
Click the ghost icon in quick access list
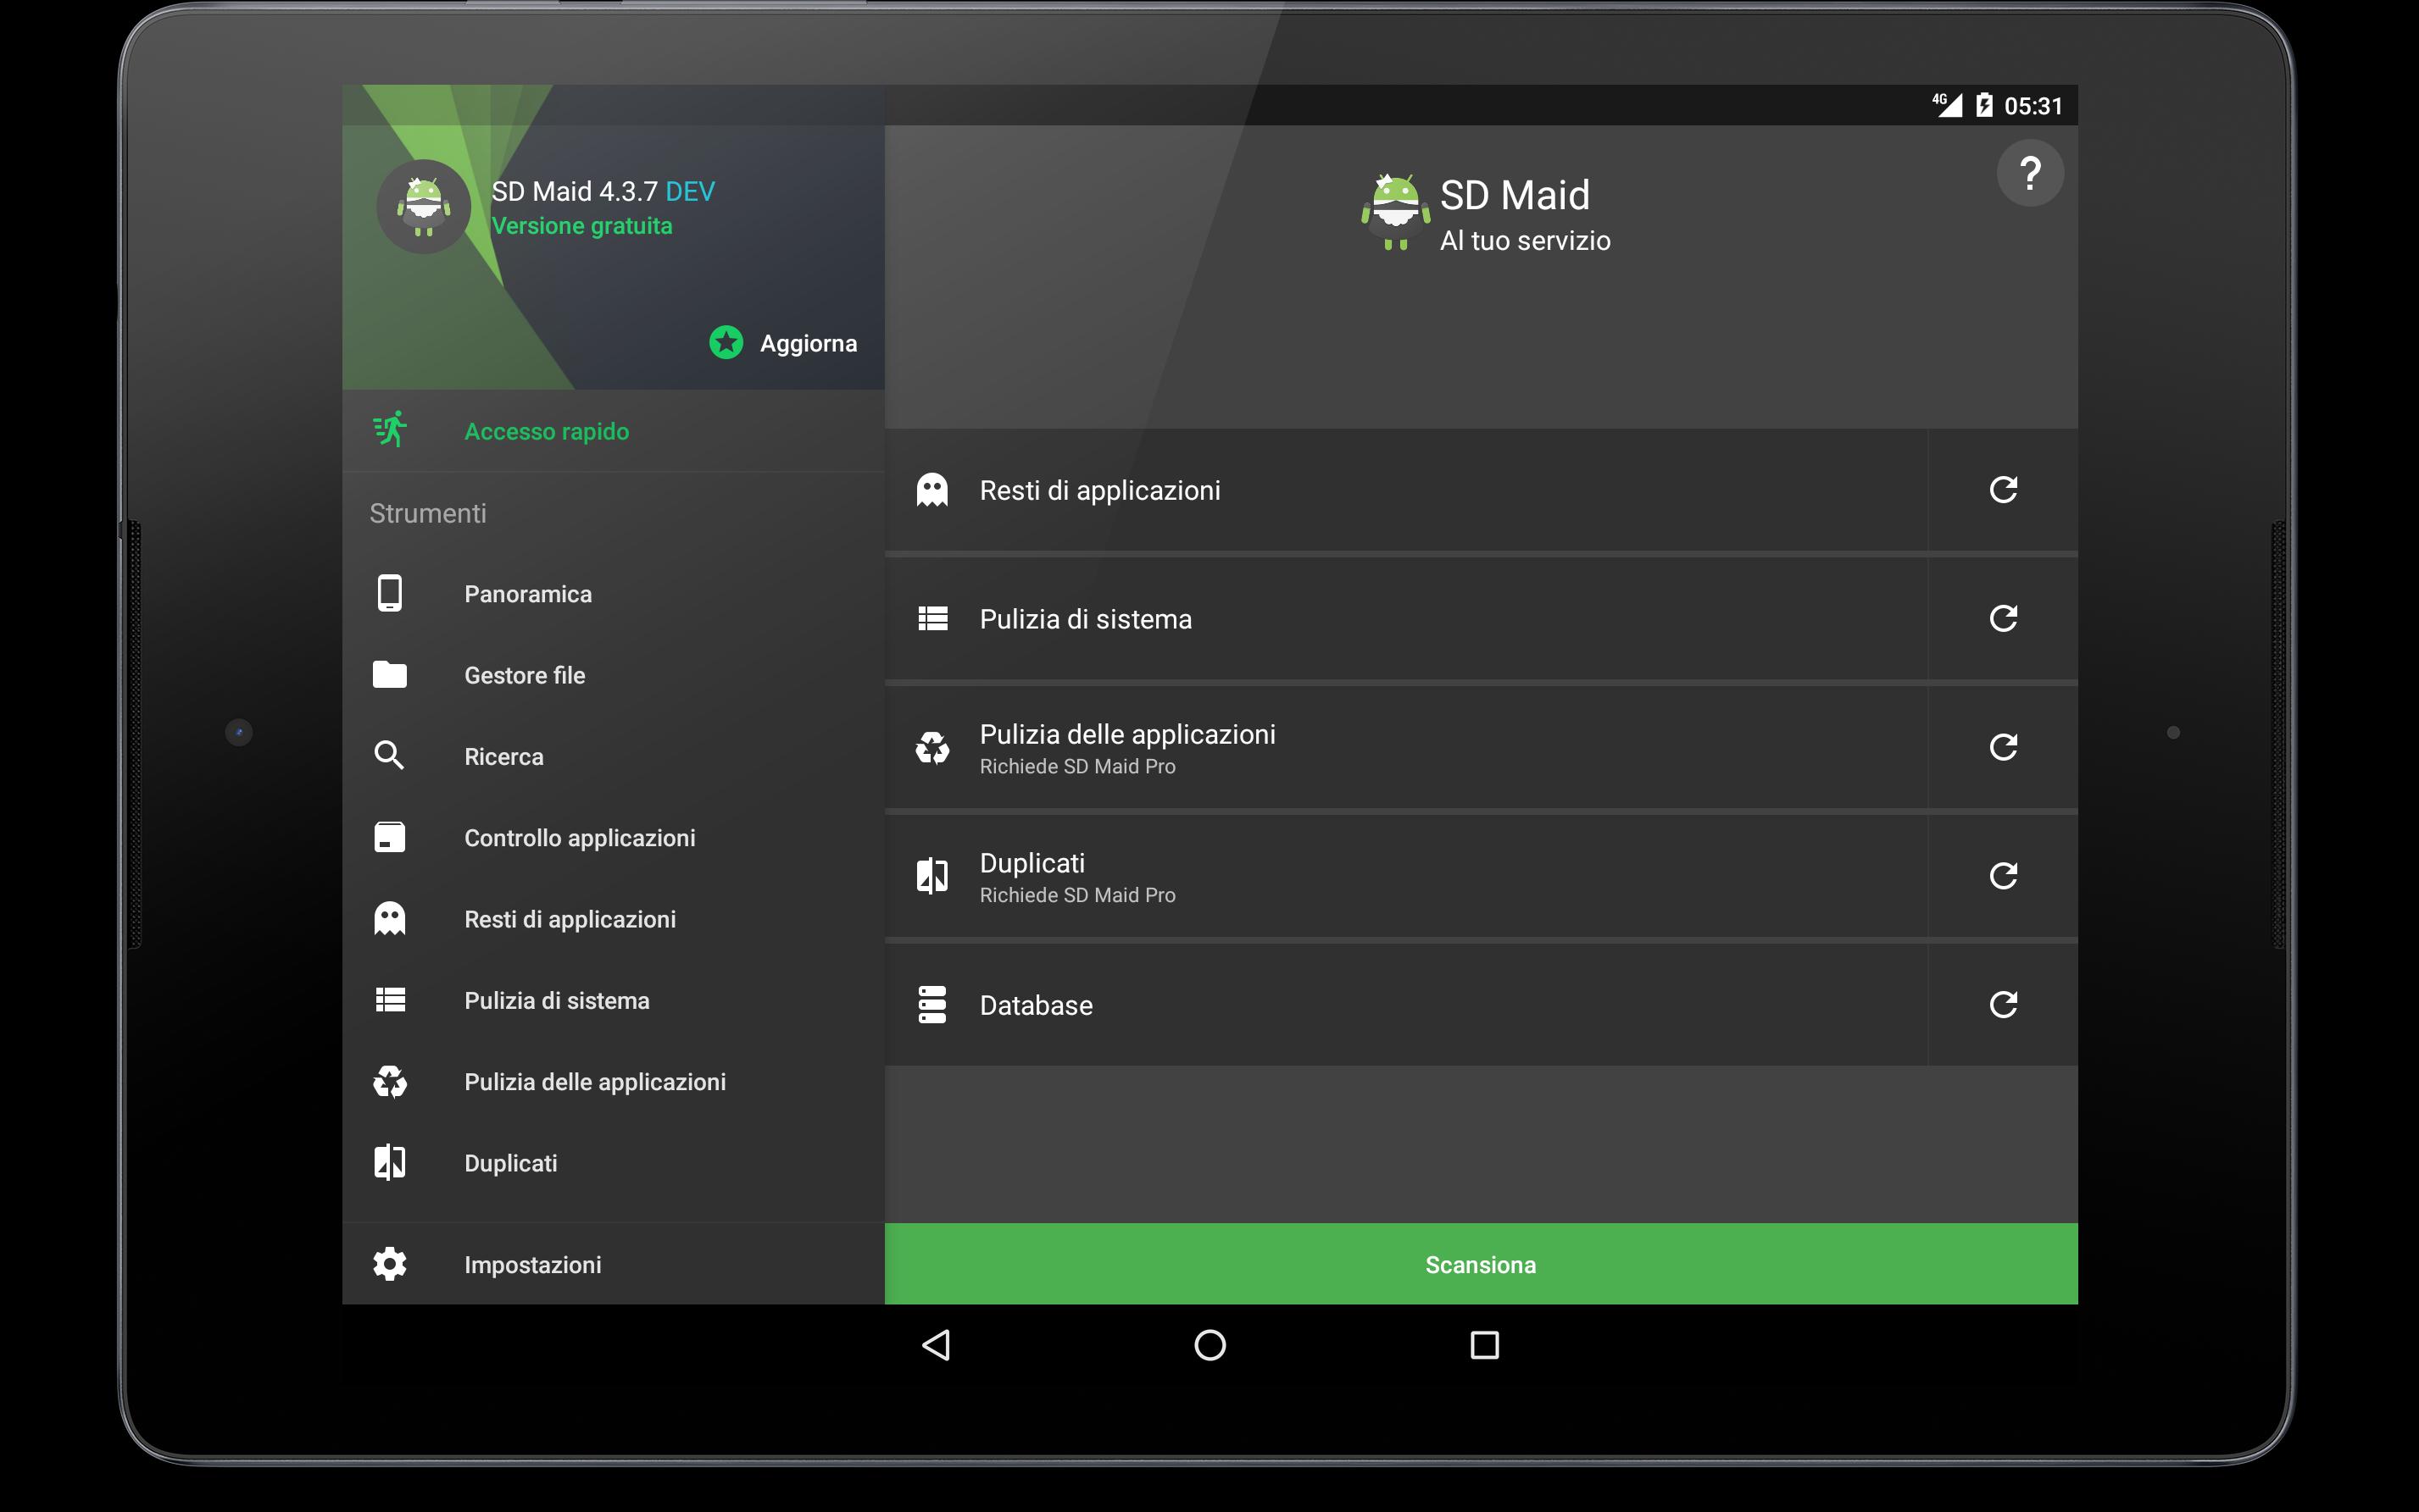pos(932,490)
